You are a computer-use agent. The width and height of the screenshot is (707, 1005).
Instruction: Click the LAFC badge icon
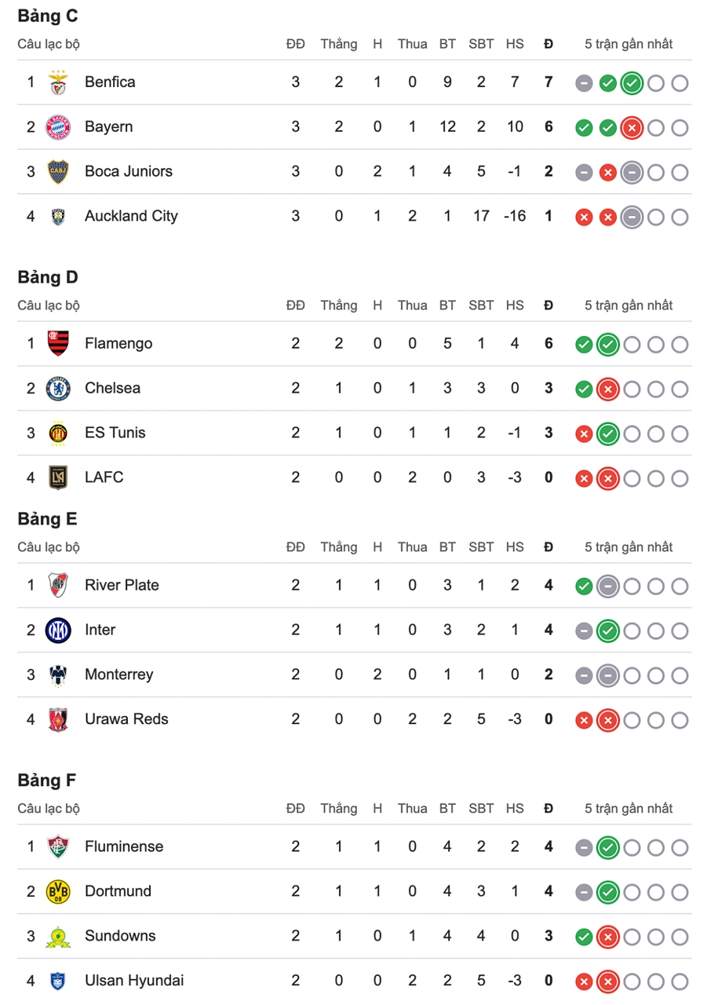(x=58, y=478)
